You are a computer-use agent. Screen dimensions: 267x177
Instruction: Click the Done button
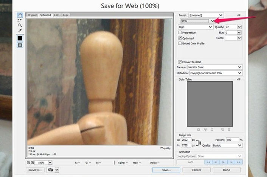[x=227, y=170]
